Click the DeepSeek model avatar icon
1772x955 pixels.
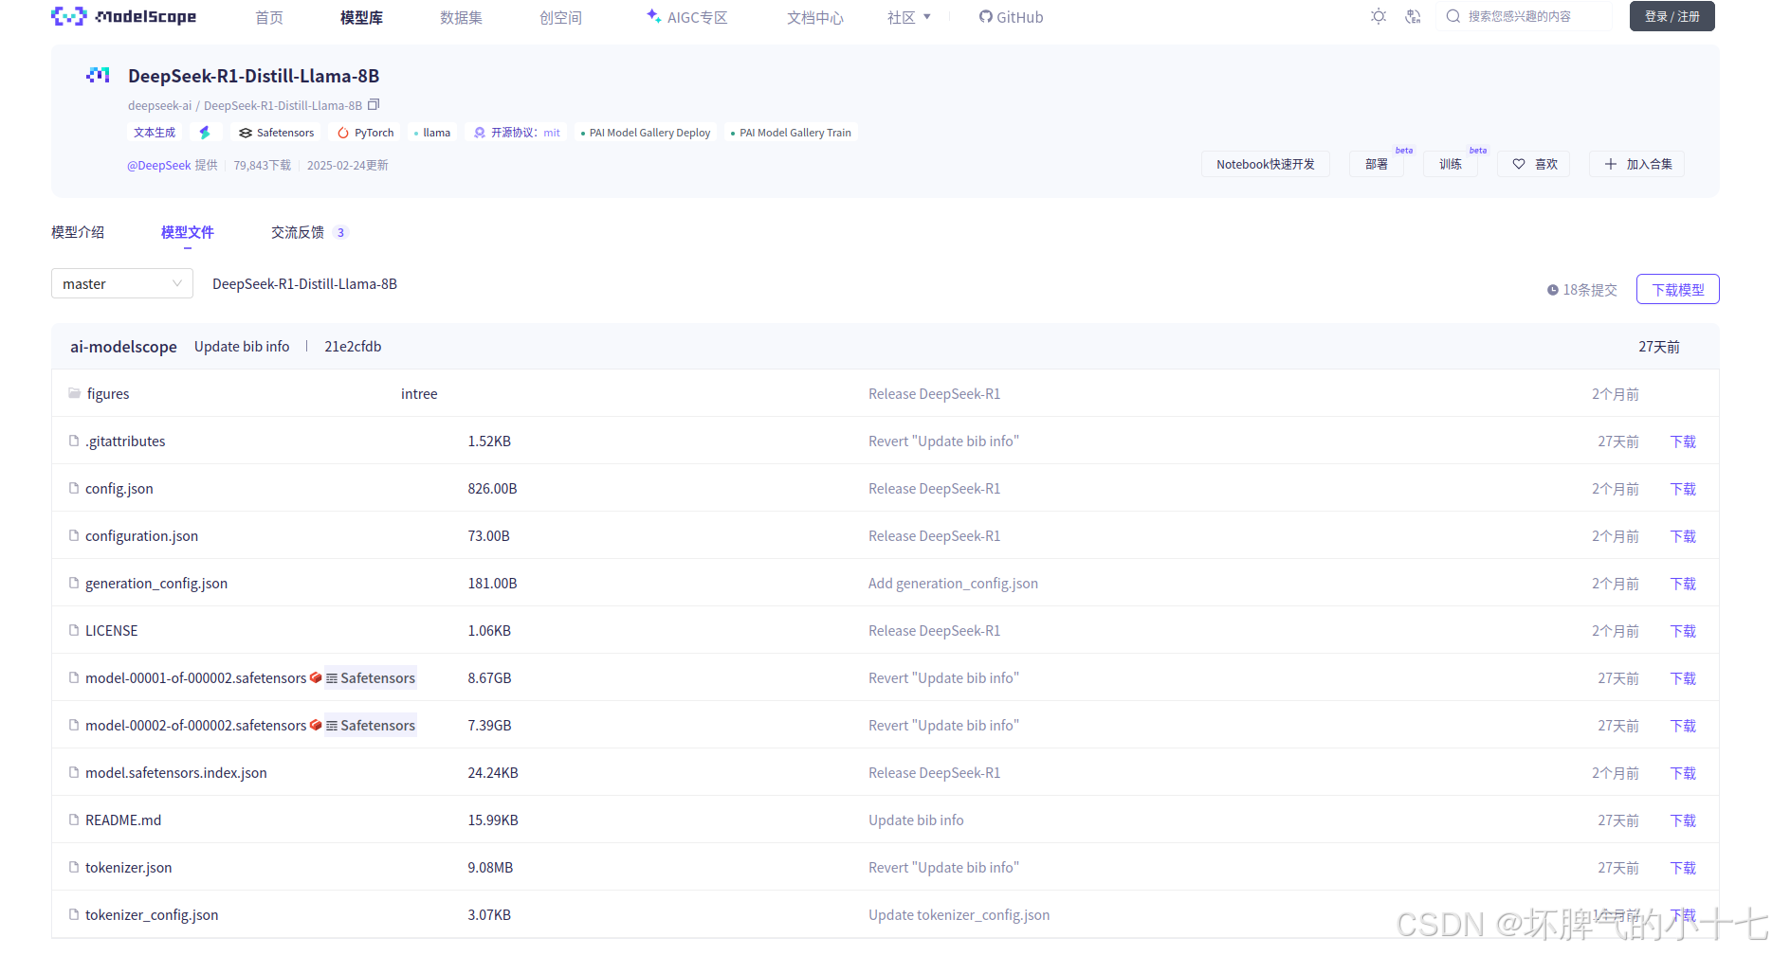[x=98, y=75]
